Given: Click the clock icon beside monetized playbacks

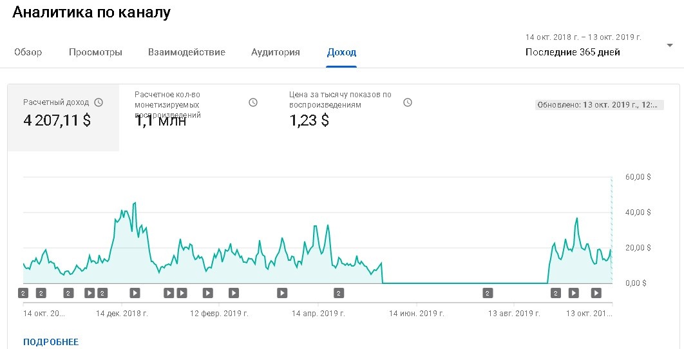Looking at the screenshot, I should point(253,102).
